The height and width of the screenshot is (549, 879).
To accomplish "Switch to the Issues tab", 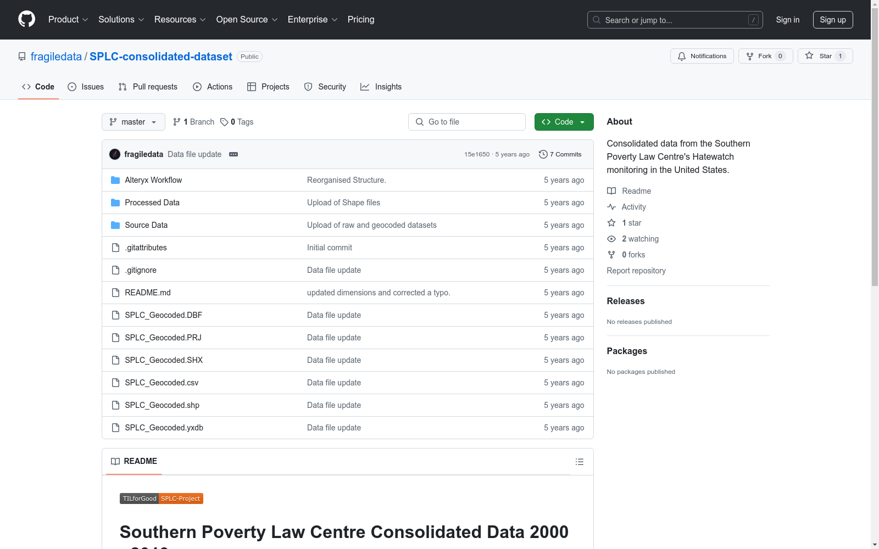I will coord(86,87).
